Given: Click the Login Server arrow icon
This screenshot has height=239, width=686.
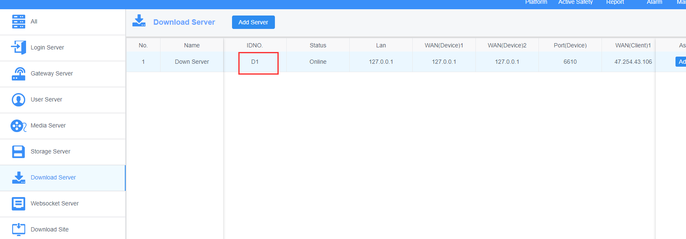Looking at the screenshot, I should point(18,47).
